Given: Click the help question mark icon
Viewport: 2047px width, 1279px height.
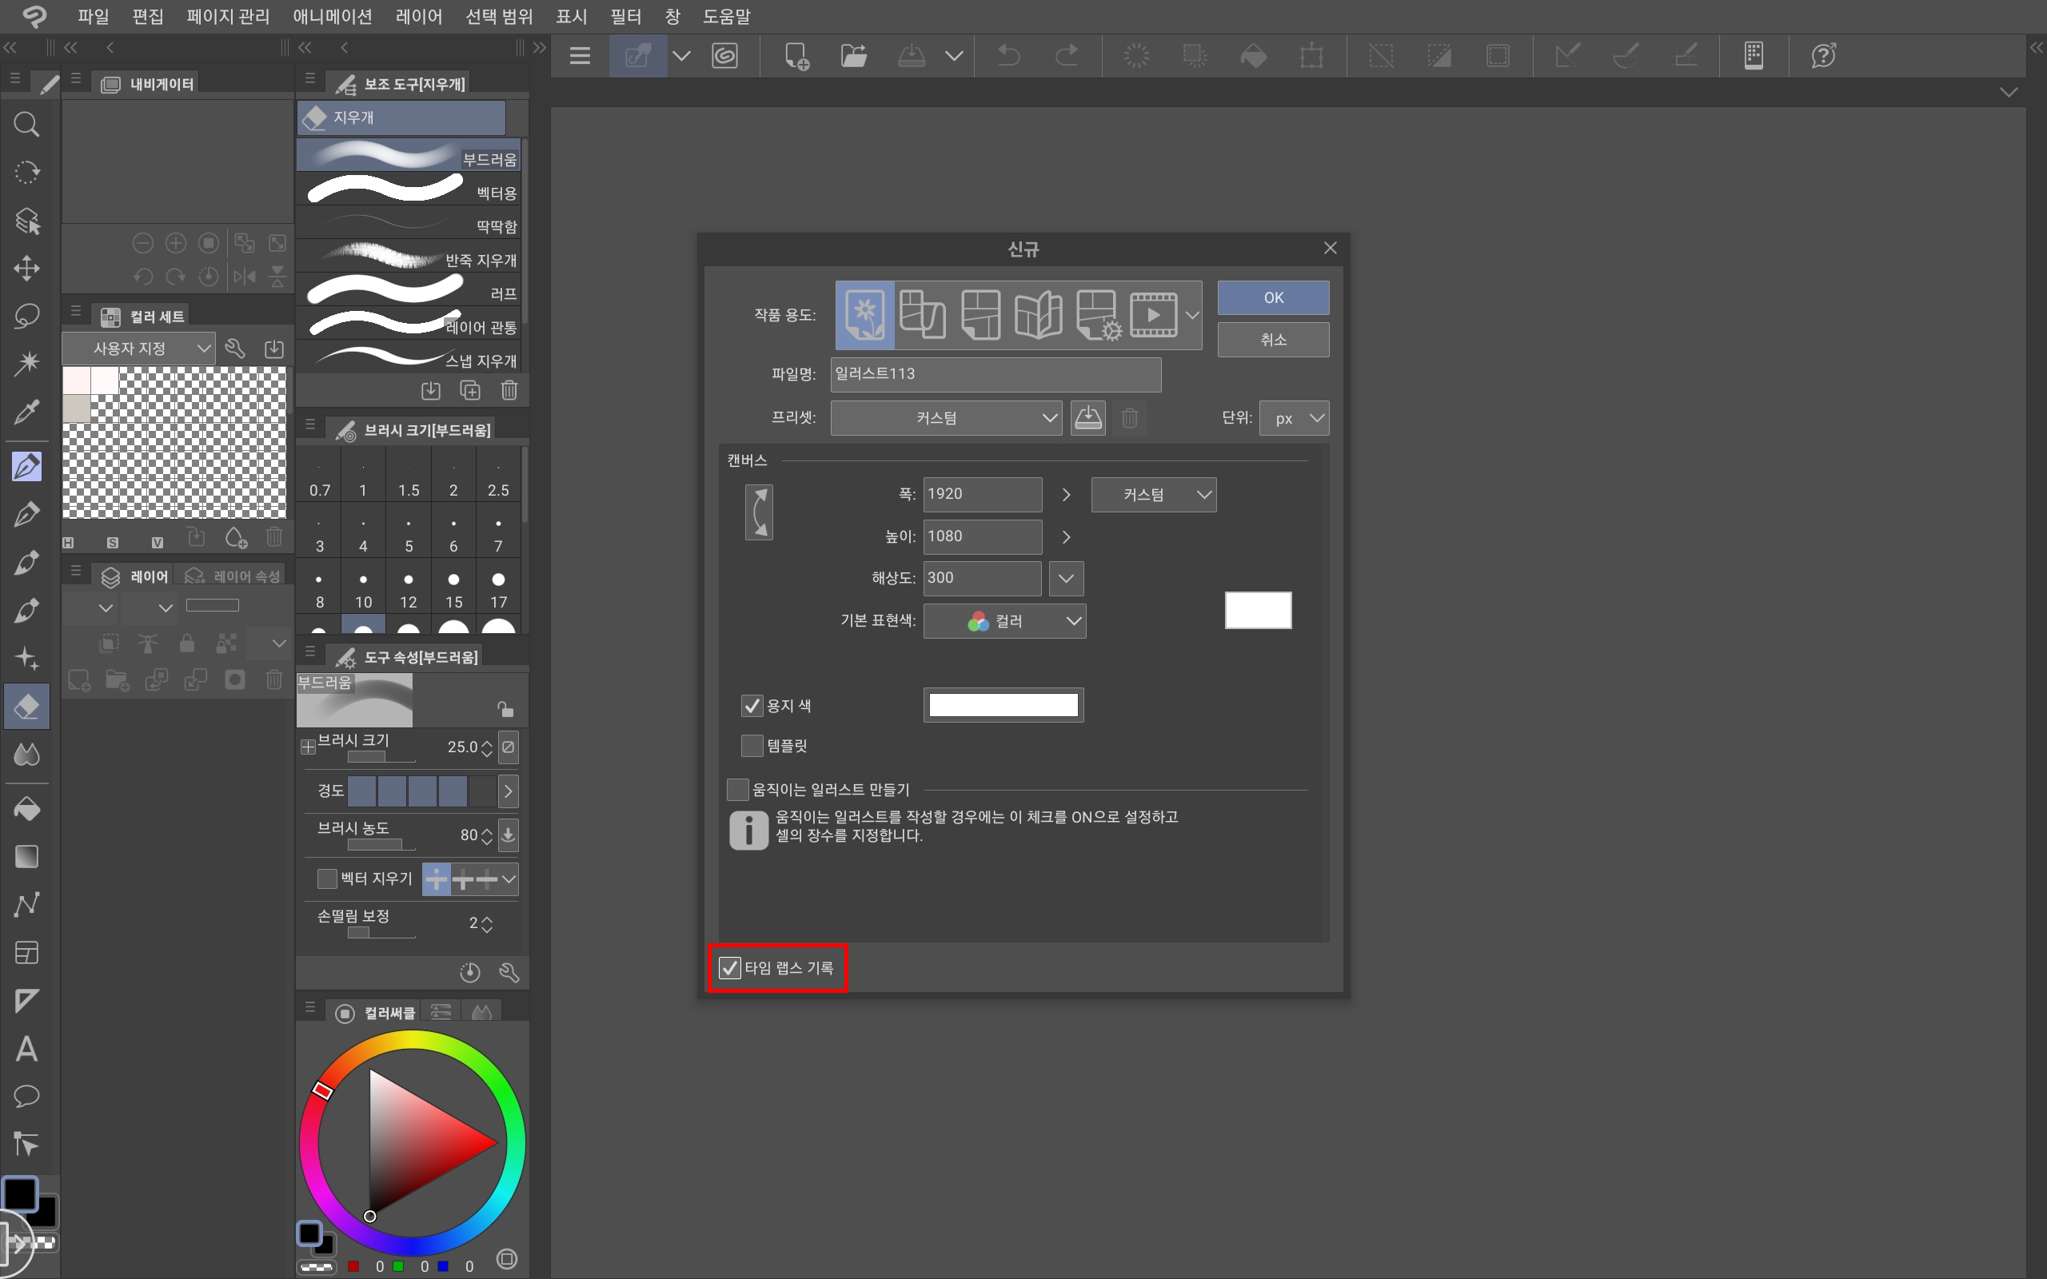Looking at the screenshot, I should tap(1823, 56).
